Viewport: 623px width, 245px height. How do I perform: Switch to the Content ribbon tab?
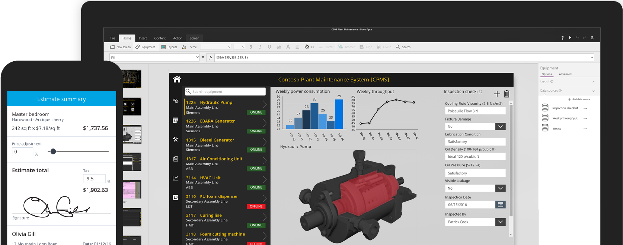tap(160, 38)
